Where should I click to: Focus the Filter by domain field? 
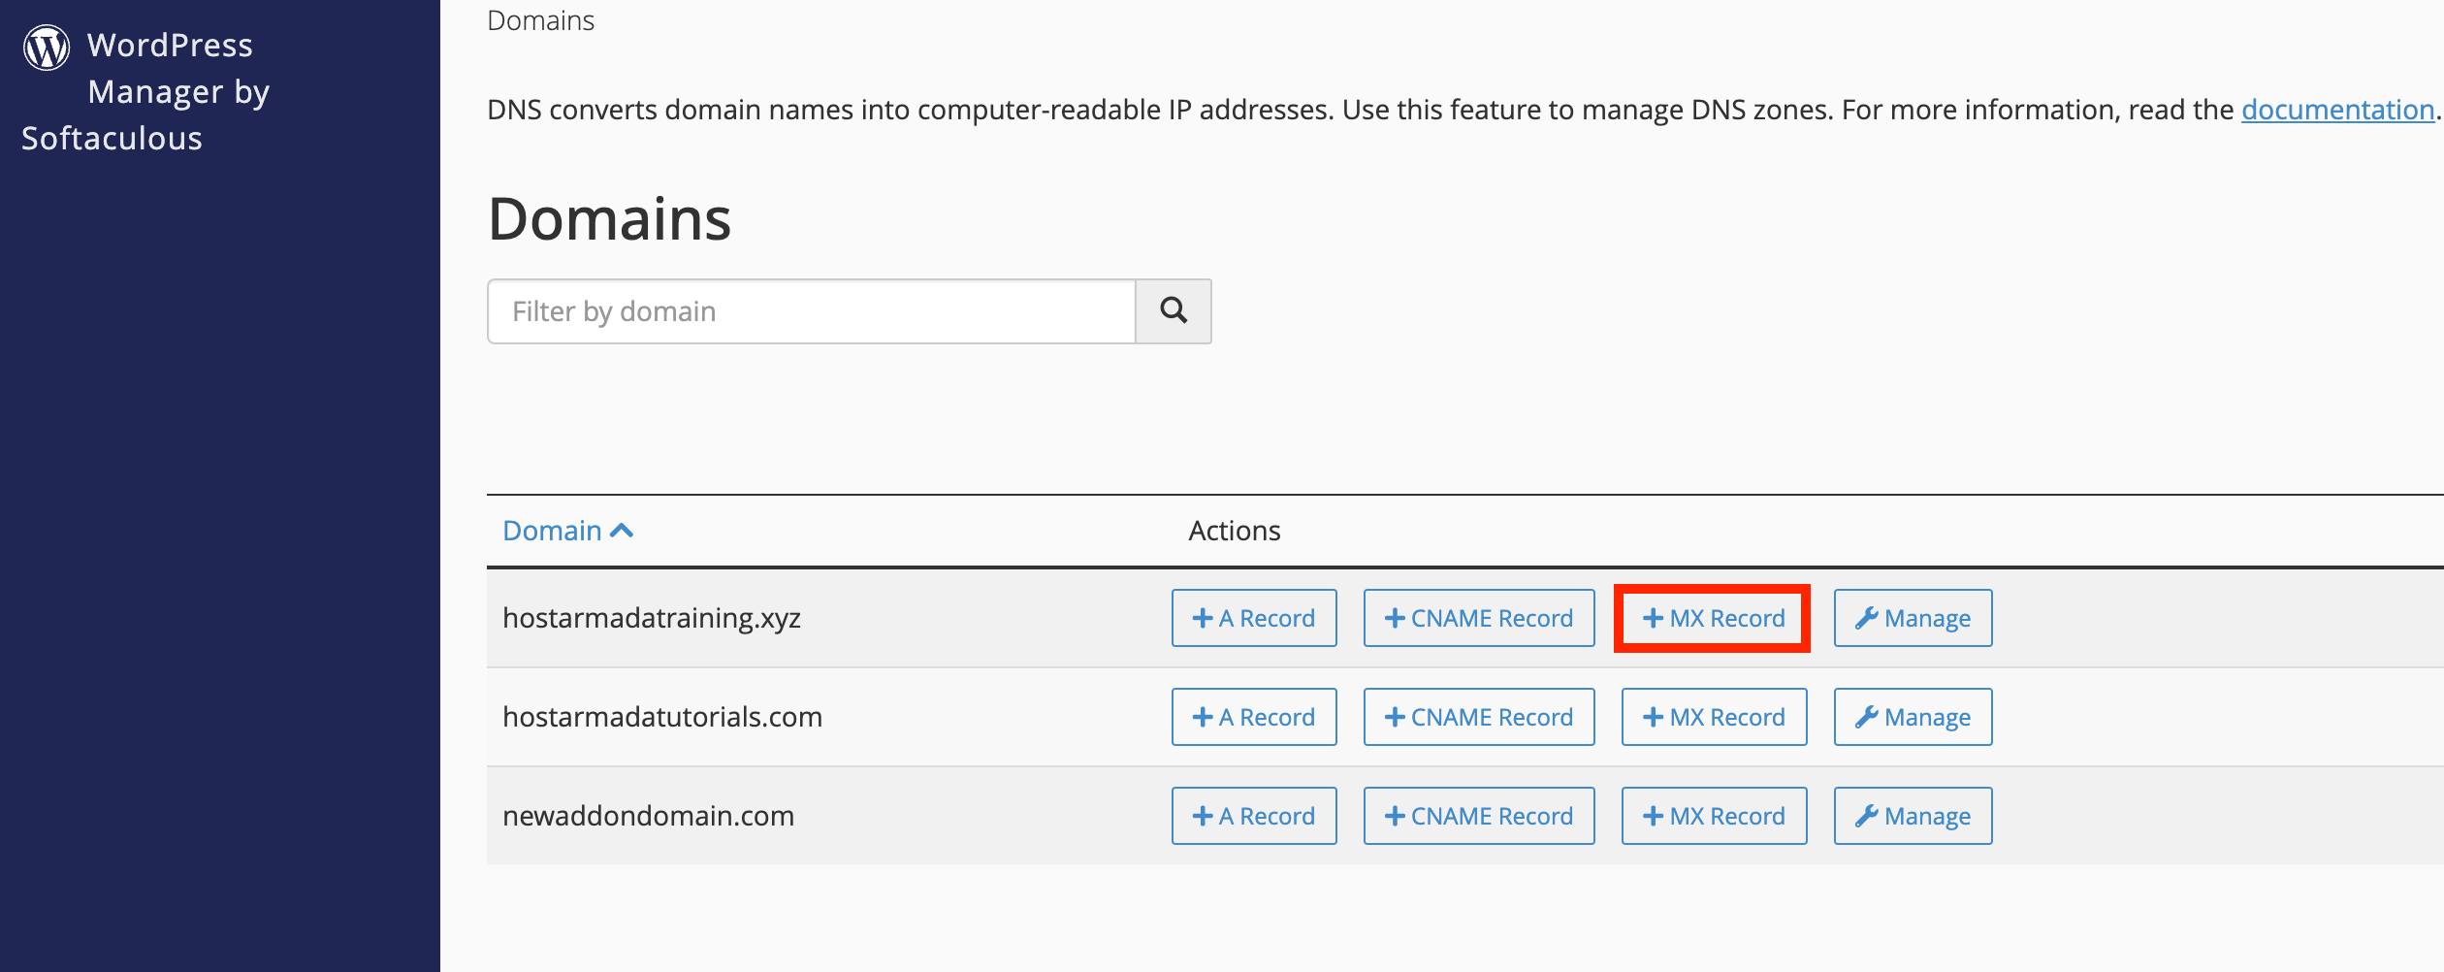tap(812, 311)
